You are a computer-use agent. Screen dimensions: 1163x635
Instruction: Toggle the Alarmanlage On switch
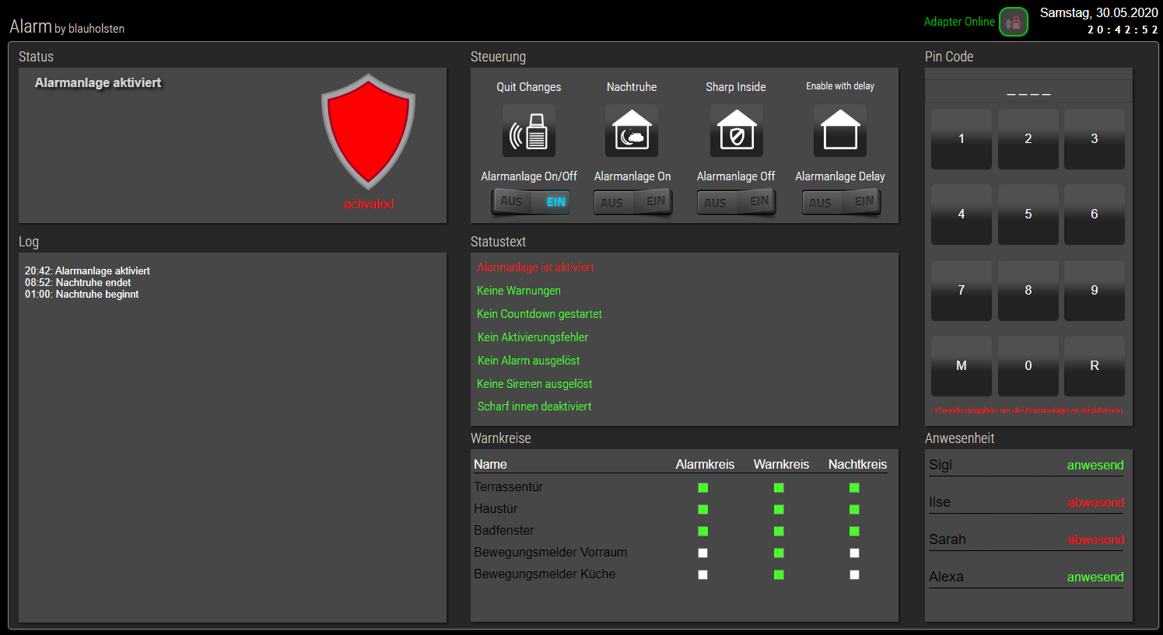[x=633, y=202]
